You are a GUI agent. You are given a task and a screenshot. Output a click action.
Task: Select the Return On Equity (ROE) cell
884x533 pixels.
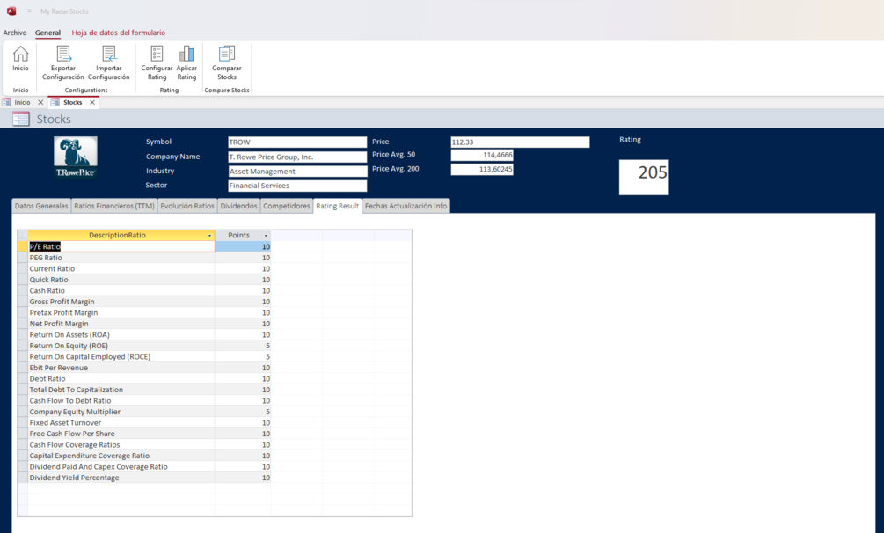[x=121, y=346]
